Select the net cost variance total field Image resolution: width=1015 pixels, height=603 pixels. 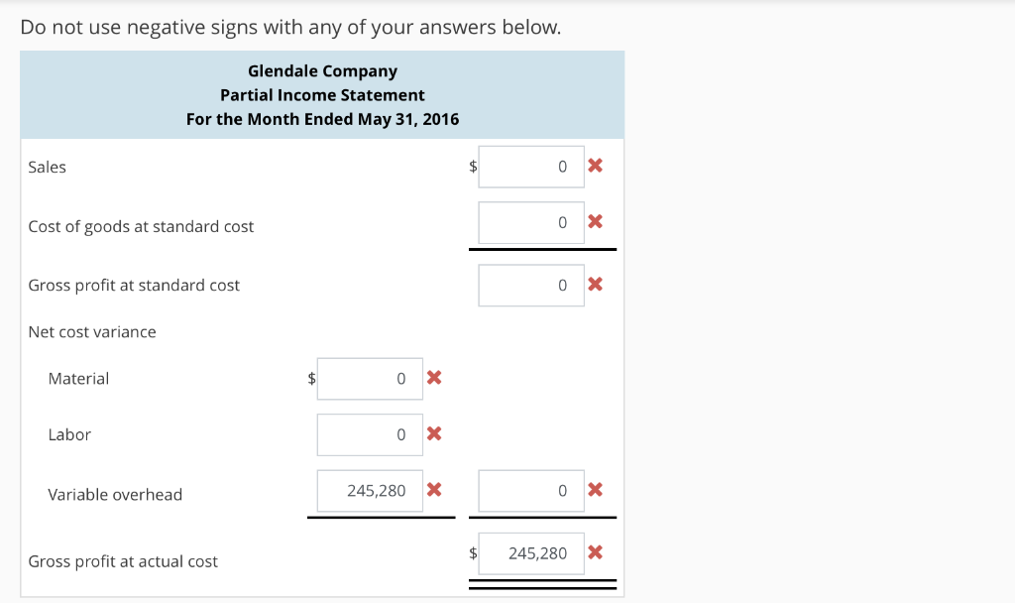pyautogui.click(x=530, y=490)
